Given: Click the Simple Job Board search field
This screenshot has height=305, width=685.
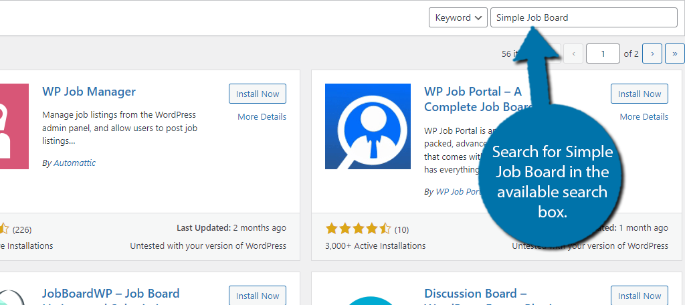Looking at the screenshot, I should point(583,17).
